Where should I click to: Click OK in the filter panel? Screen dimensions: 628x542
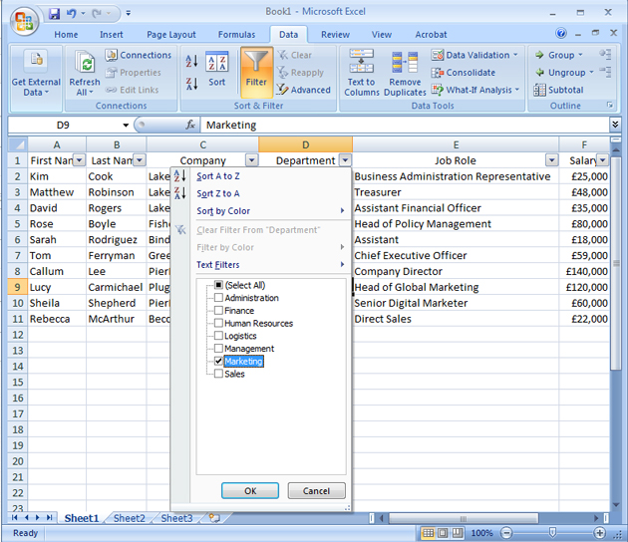(x=250, y=491)
